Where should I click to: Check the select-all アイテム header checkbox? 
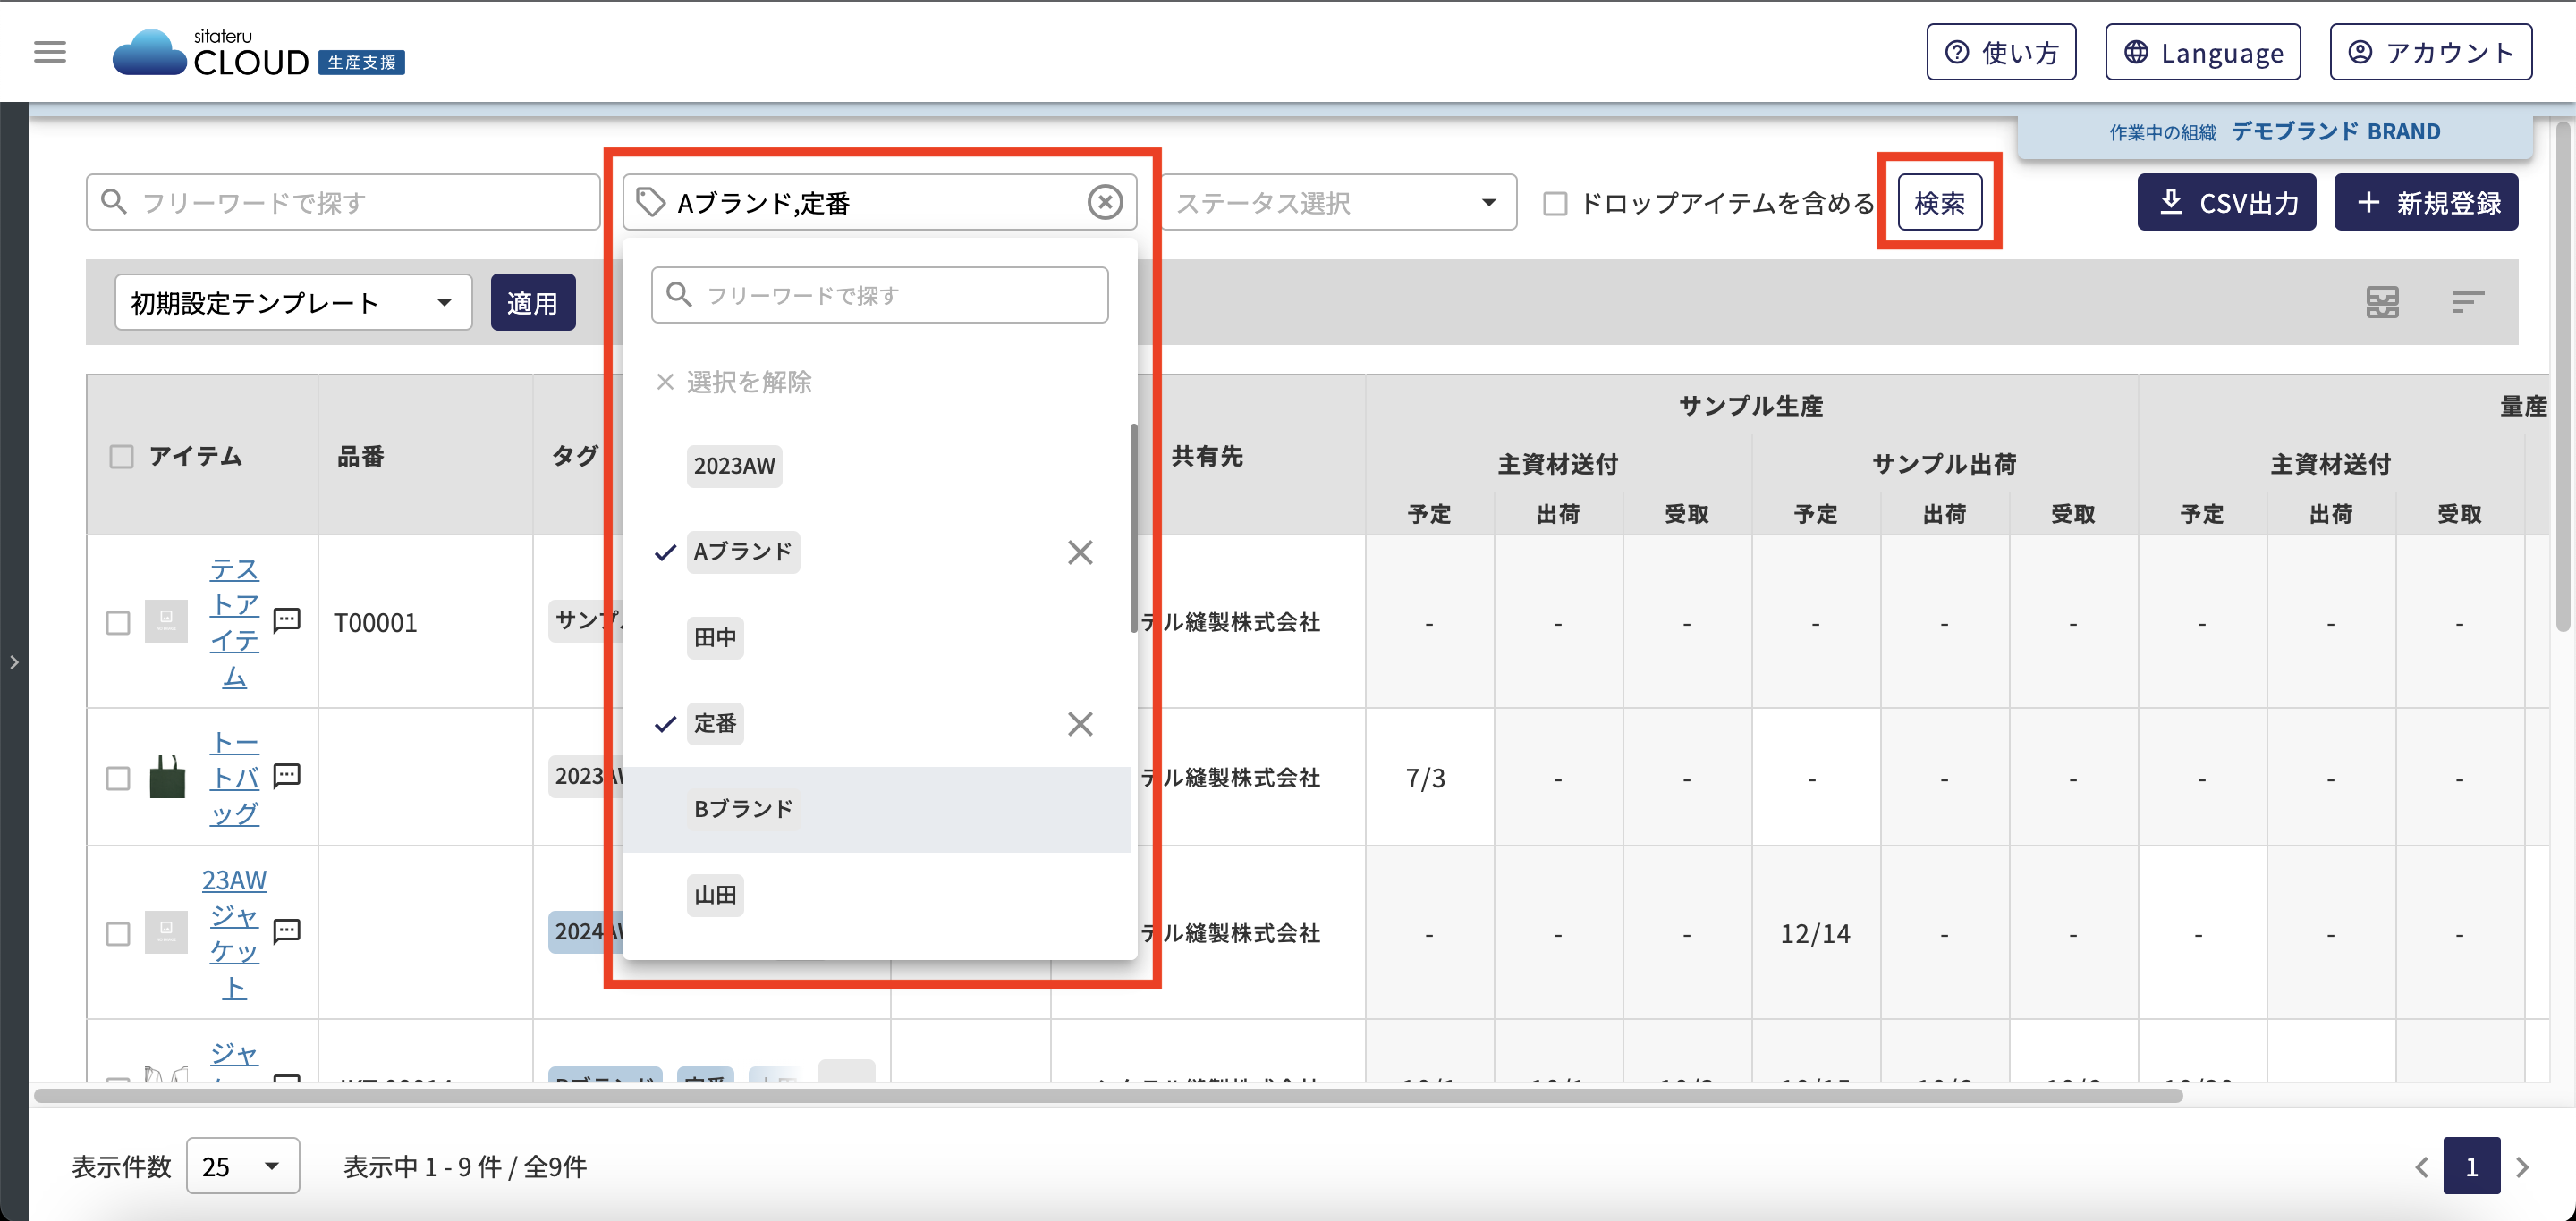[121, 458]
